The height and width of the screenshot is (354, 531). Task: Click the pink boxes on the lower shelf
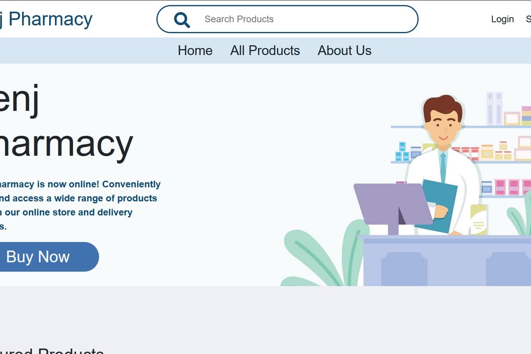512,187
